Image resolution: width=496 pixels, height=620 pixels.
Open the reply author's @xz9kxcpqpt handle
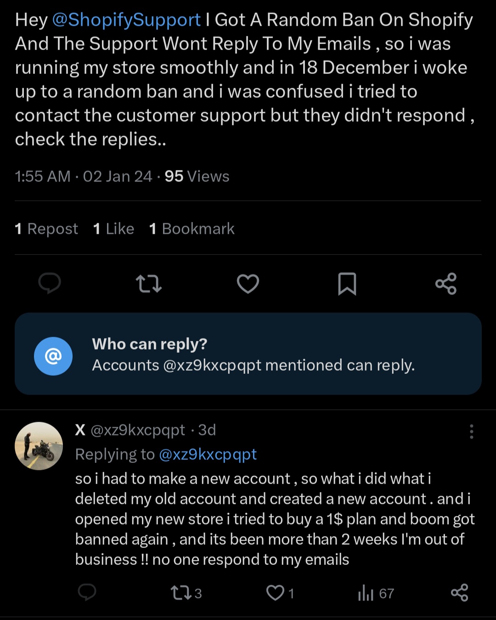(138, 430)
